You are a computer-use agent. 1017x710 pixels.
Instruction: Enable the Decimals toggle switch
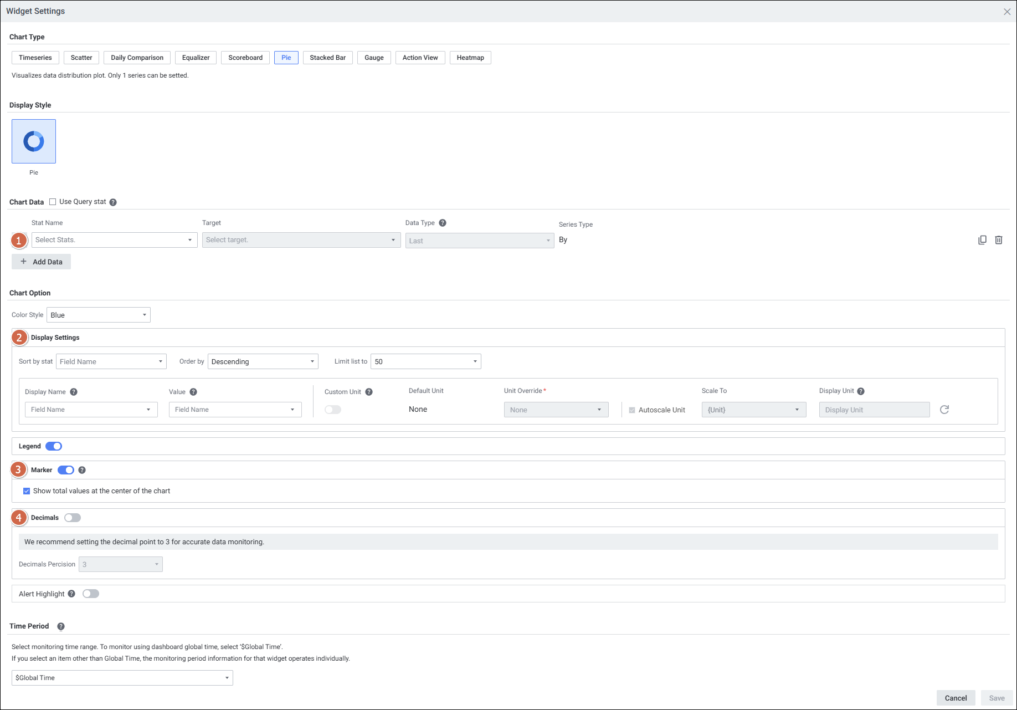point(73,518)
